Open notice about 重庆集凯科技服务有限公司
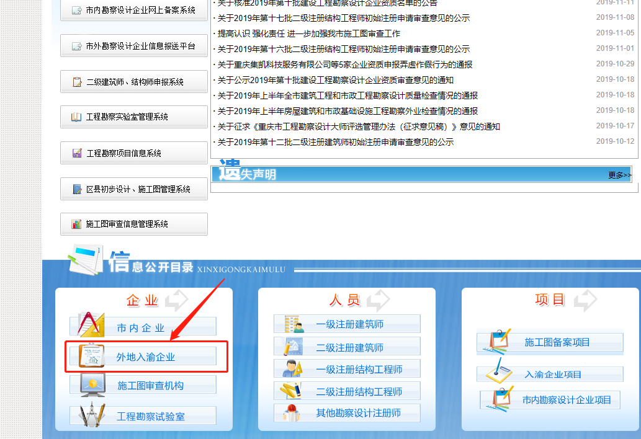 (x=344, y=64)
